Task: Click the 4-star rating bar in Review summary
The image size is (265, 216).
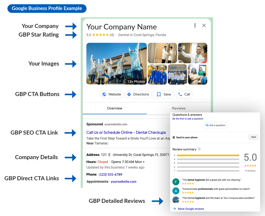Action: (x=208, y=159)
